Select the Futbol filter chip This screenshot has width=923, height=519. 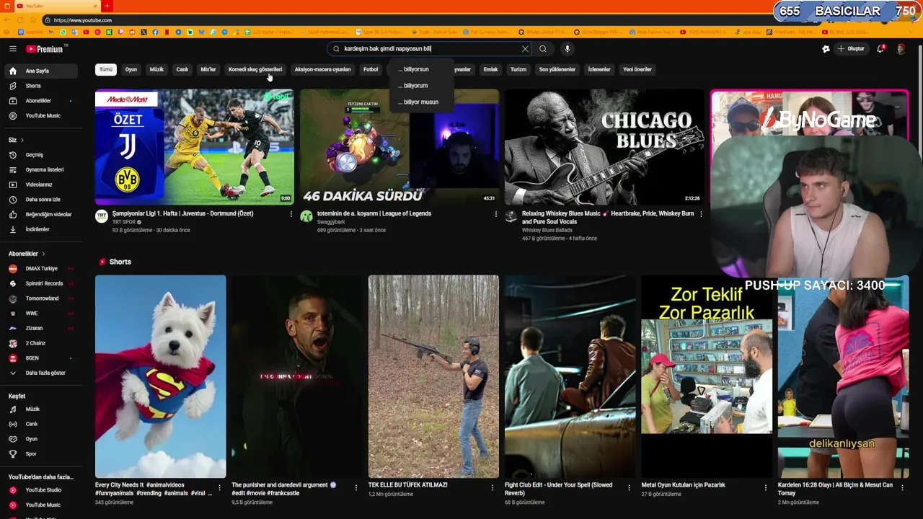[x=371, y=69]
